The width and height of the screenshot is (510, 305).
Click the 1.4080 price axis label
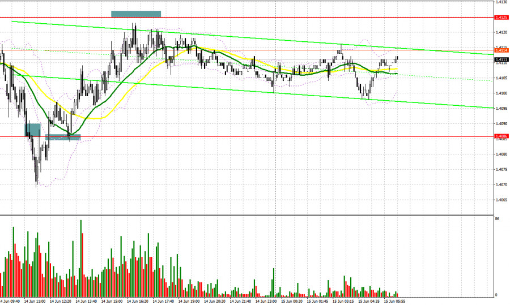point(501,154)
